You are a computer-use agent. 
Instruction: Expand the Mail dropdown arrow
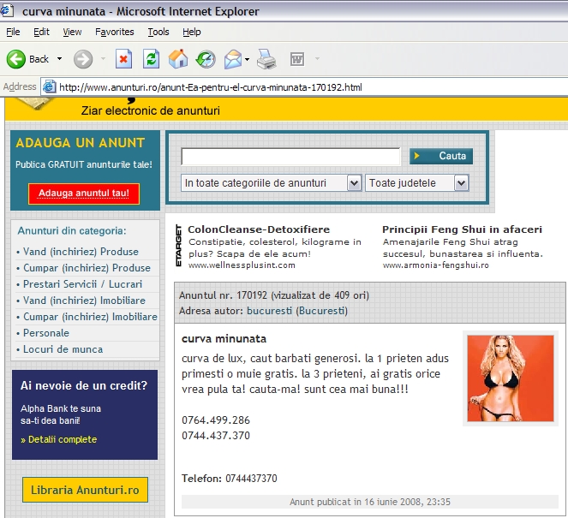pos(248,59)
